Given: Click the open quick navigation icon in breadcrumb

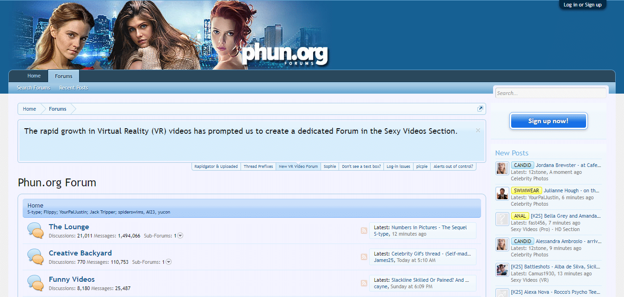Looking at the screenshot, I should pos(480,109).
